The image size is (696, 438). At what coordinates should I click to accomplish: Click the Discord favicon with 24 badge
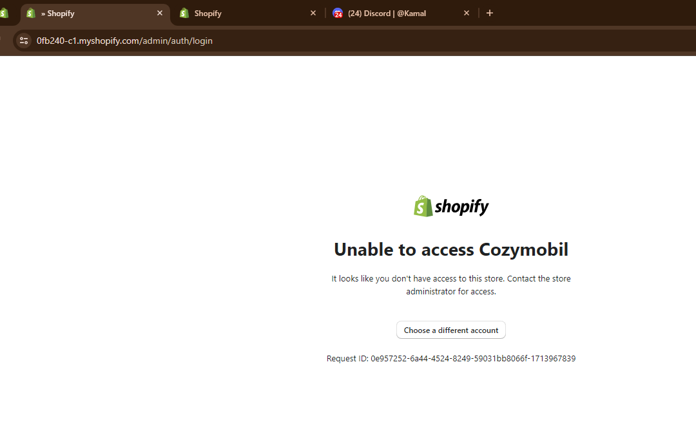click(338, 13)
